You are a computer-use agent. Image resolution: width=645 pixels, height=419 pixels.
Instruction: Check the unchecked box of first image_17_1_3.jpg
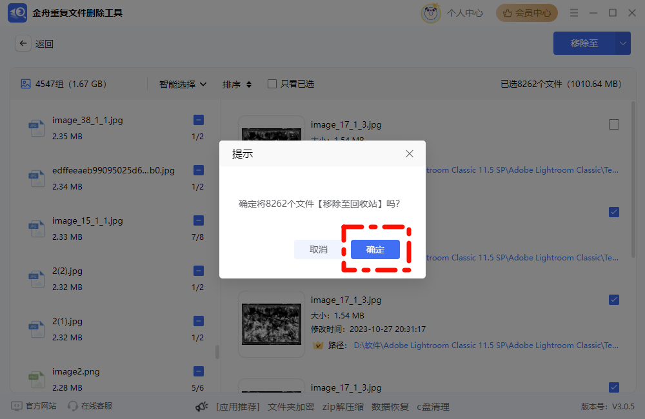pos(614,124)
